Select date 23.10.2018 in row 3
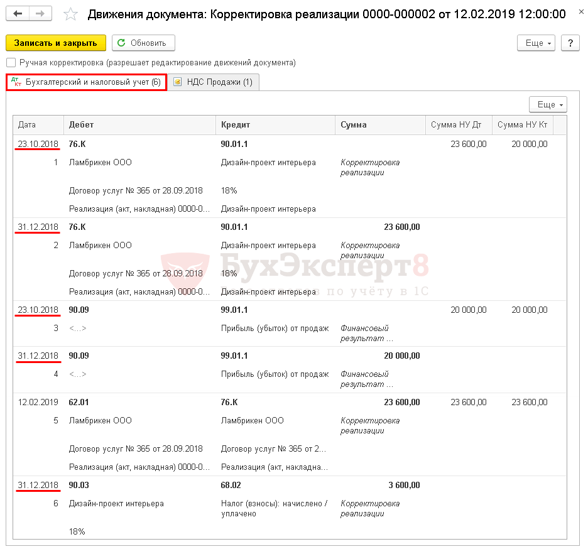This screenshot has width=588, height=549. pyautogui.click(x=38, y=310)
